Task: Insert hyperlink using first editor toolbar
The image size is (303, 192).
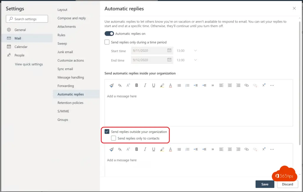Action: [x=246, y=85]
